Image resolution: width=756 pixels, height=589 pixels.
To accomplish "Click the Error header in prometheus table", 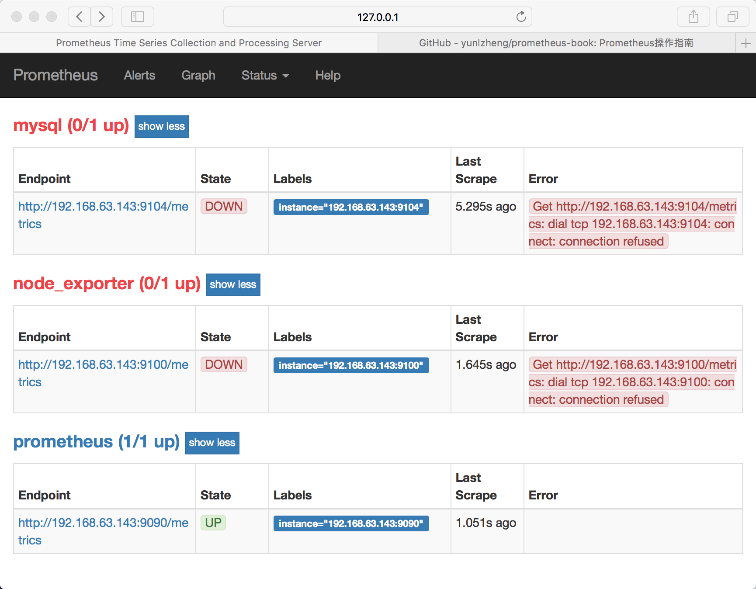I will 543,495.
